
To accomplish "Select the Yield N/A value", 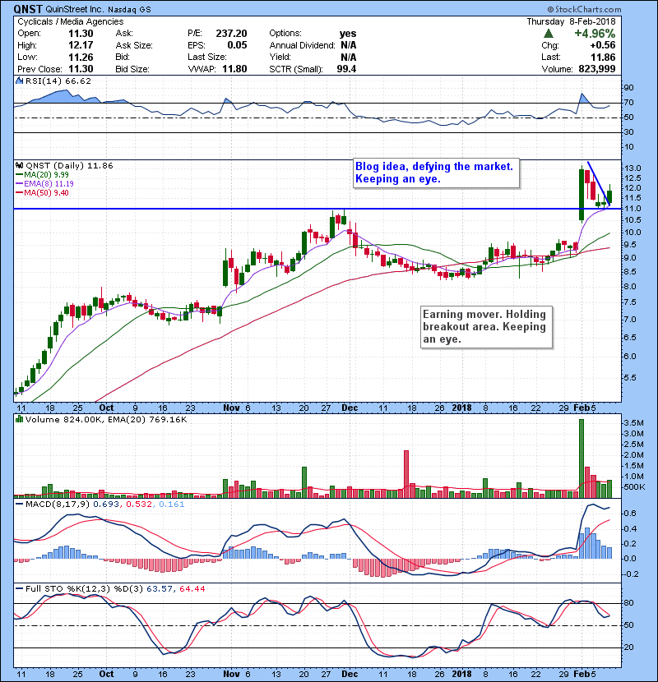I will click(349, 58).
